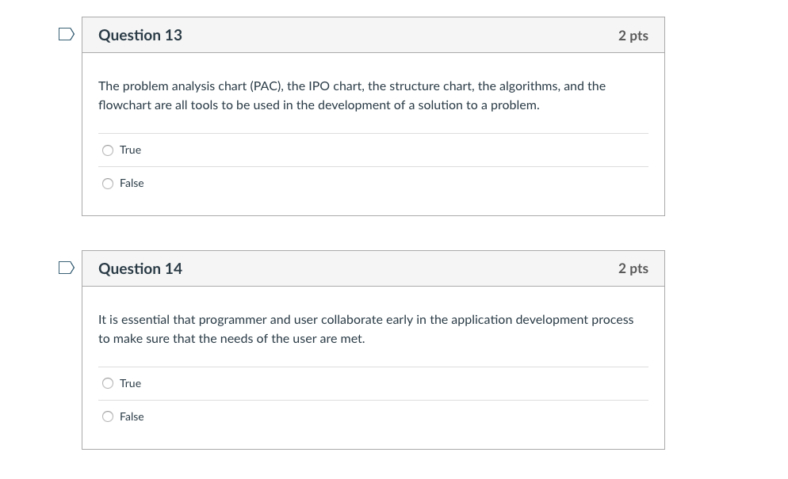Click the False answer label under Question 13
Viewport: 788px width, 479px height.
(x=131, y=183)
